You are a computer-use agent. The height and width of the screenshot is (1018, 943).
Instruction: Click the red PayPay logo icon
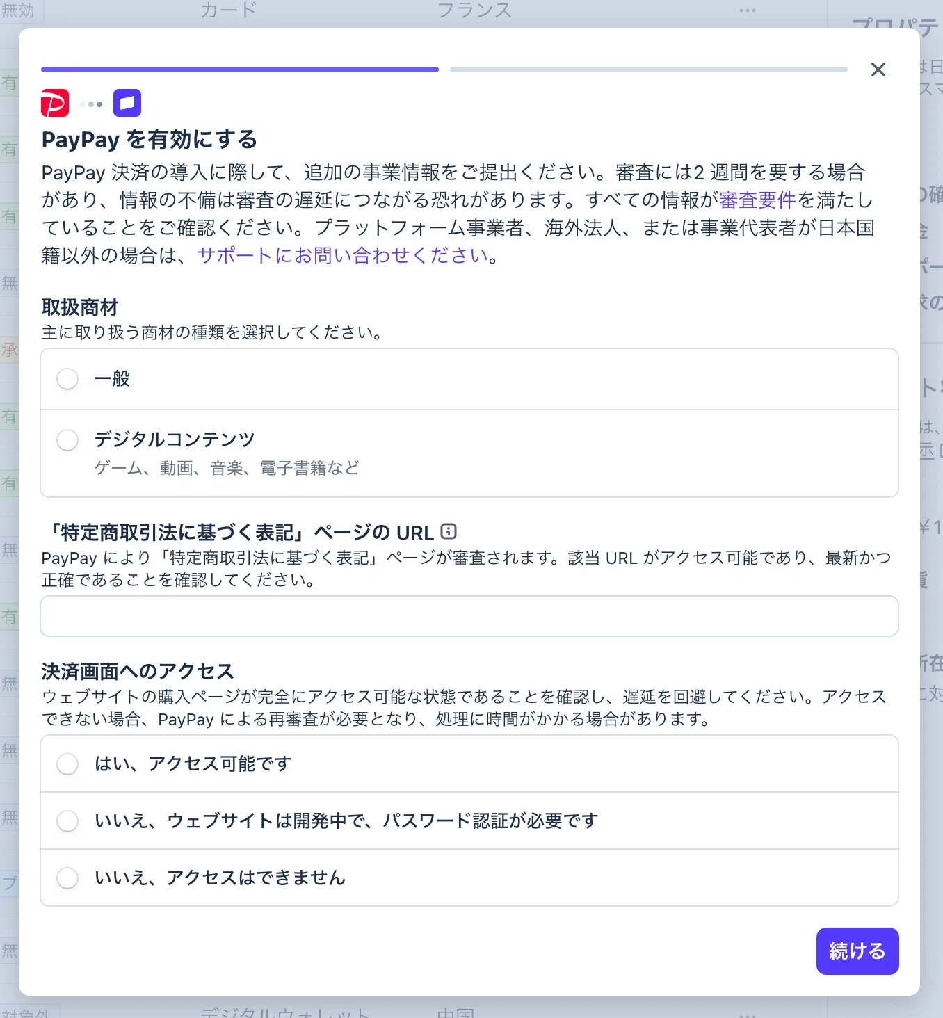(55, 104)
